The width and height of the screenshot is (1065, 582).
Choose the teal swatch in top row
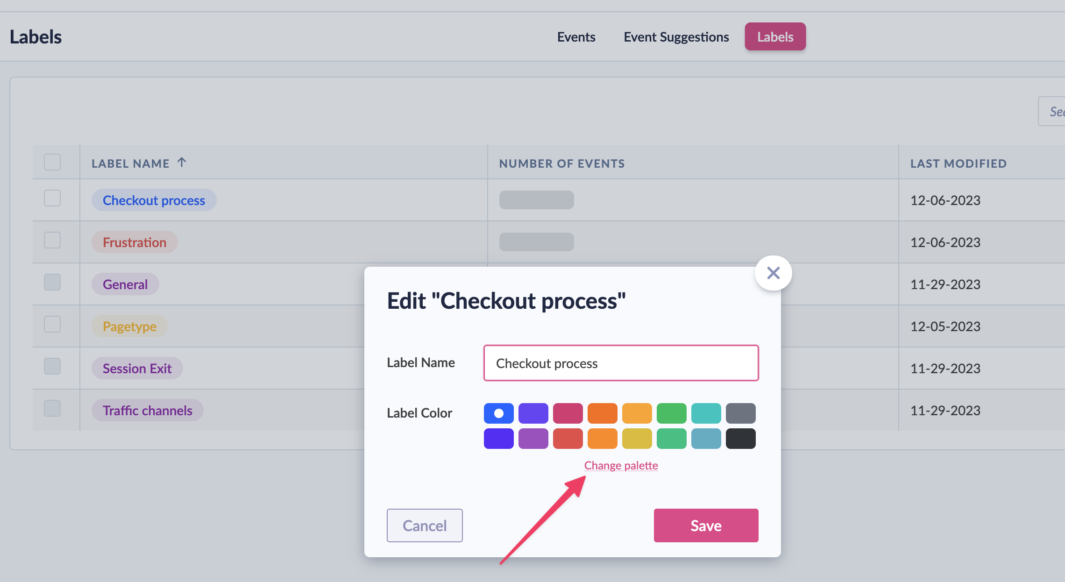coord(706,413)
